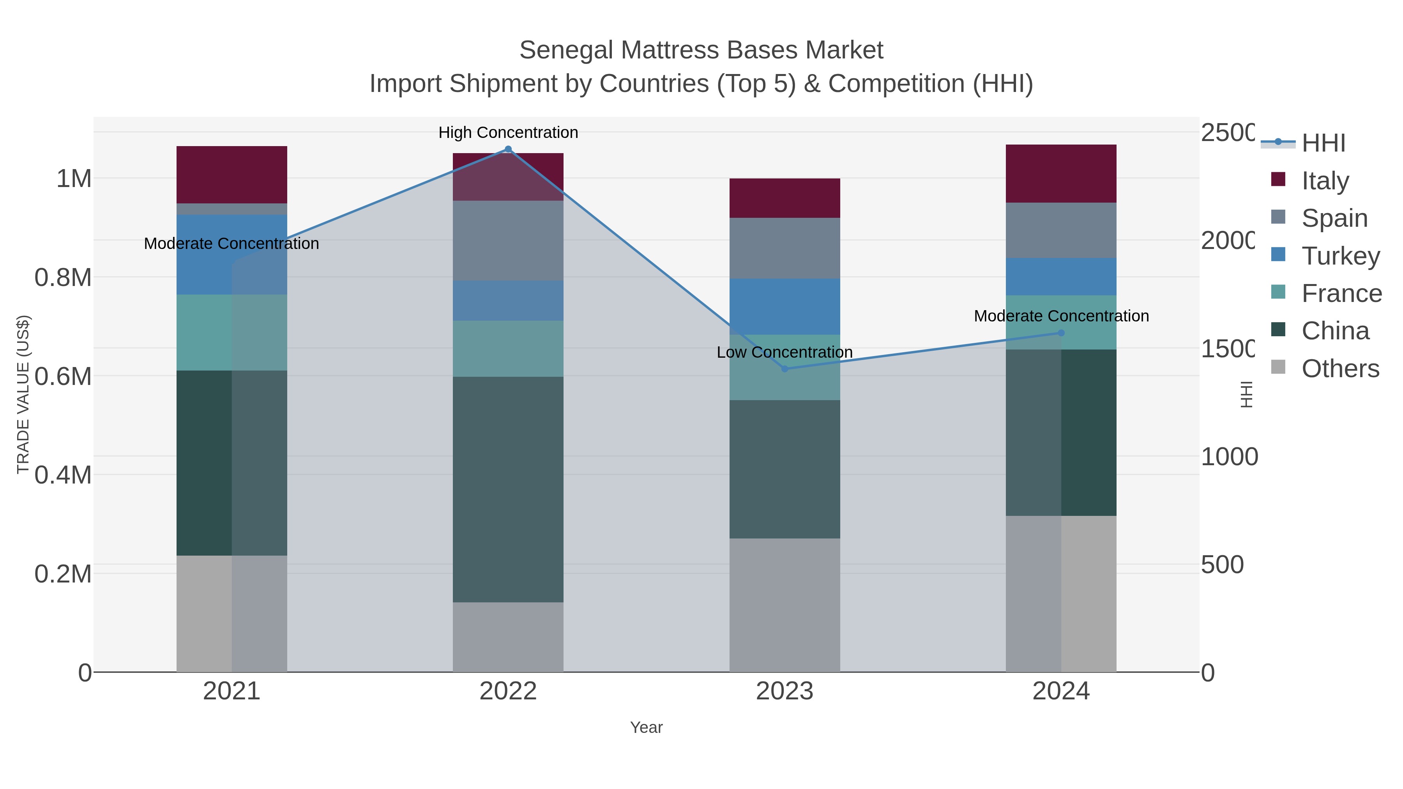Click the 0.8M y-axis tick label
Image resolution: width=1403 pixels, height=789 pixels.
tap(63, 278)
